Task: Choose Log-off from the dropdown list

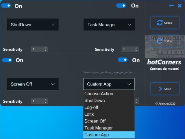Action: [x=109, y=108]
